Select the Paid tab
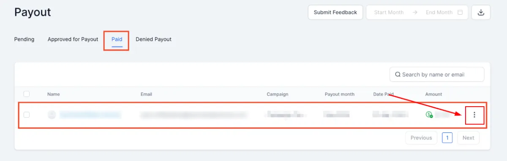This screenshot has width=507, height=161. click(117, 39)
